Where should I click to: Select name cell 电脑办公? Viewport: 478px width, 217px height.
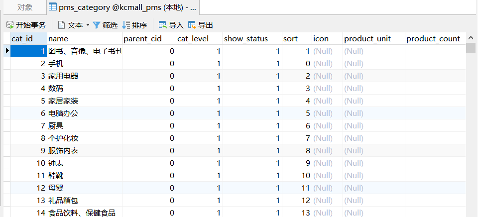click(85, 113)
